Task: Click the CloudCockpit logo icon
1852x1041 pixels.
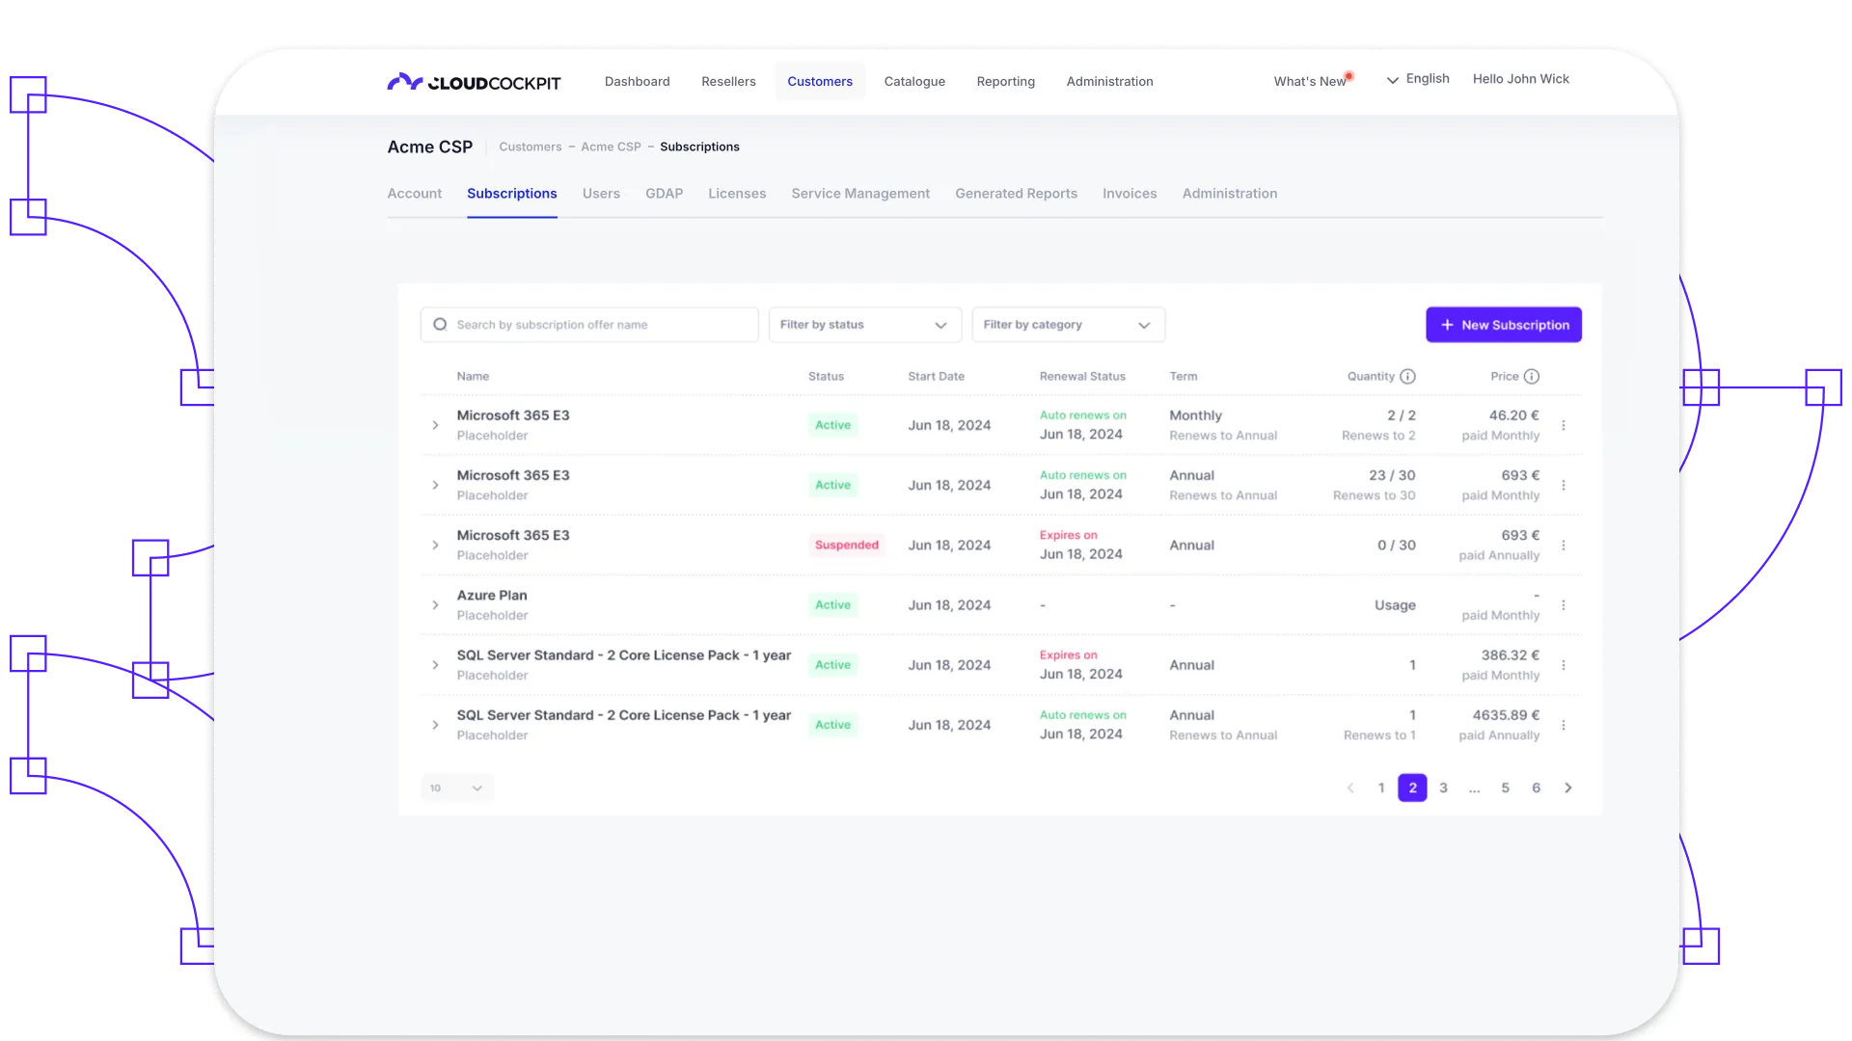Action: [400, 81]
